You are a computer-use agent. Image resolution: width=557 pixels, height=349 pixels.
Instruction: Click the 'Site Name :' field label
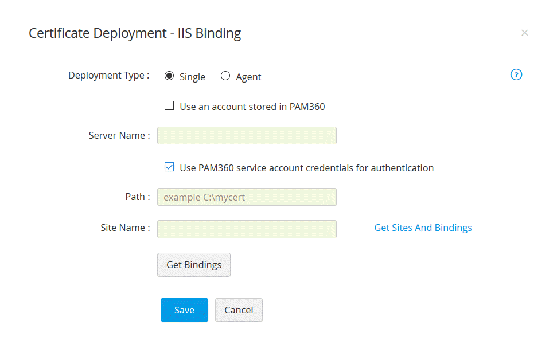point(125,228)
